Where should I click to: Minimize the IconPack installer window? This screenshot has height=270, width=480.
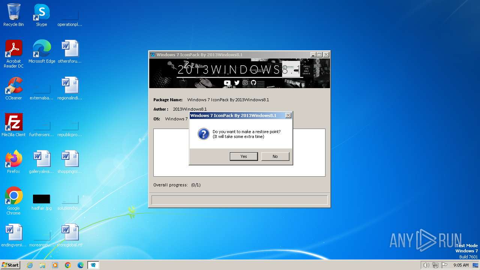pos(313,55)
